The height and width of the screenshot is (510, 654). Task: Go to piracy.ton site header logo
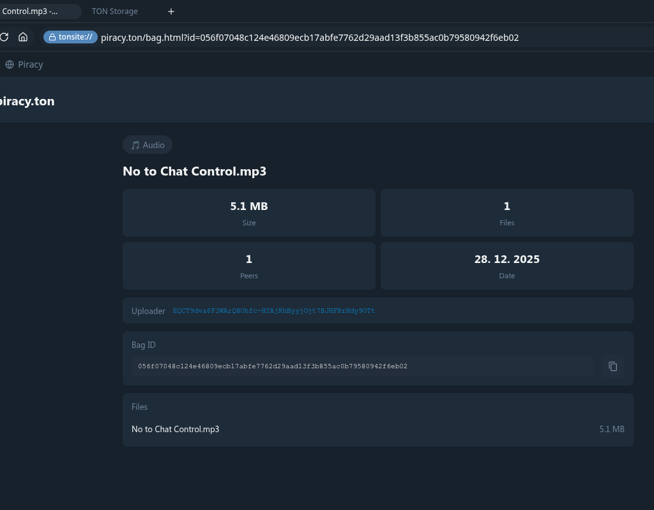pyautogui.click(x=27, y=101)
